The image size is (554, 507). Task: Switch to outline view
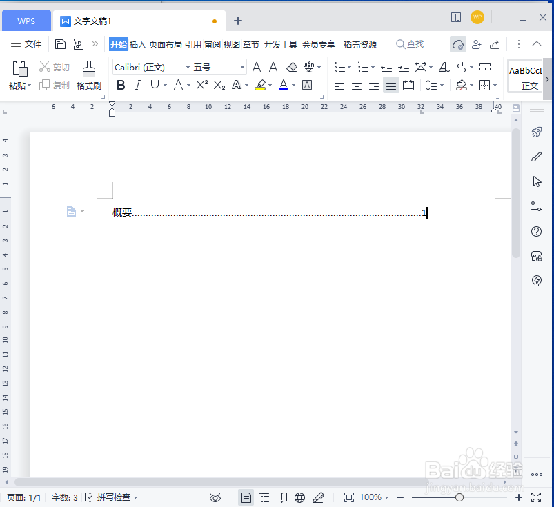coord(264,498)
